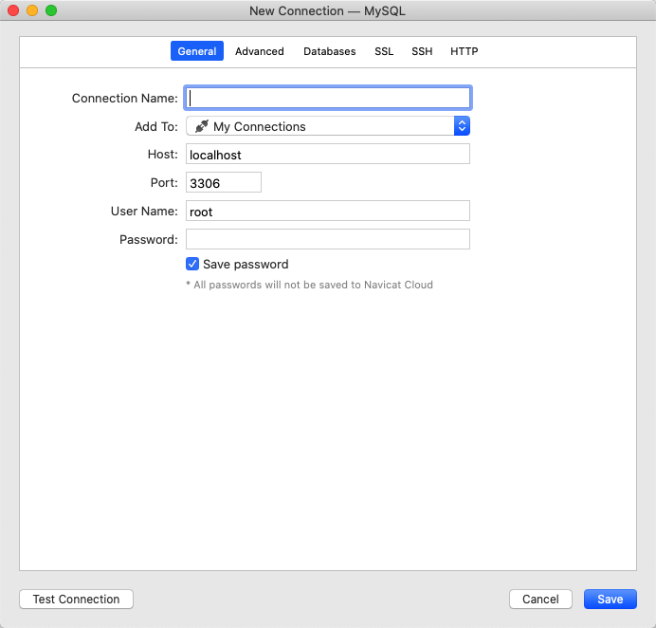This screenshot has height=628, width=656.
Task: Minimize the window with the yellow button
Action: pyautogui.click(x=32, y=10)
